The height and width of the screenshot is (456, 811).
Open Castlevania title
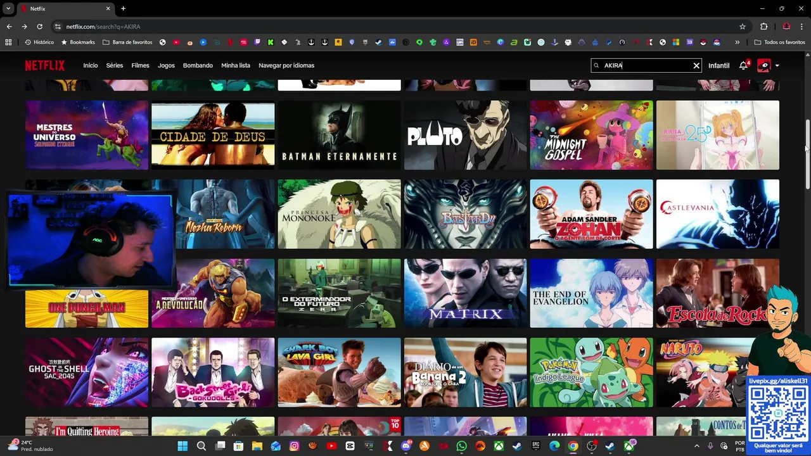tap(718, 214)
